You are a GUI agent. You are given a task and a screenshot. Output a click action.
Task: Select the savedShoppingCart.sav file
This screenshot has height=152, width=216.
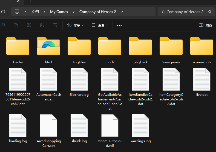point(48,131)
